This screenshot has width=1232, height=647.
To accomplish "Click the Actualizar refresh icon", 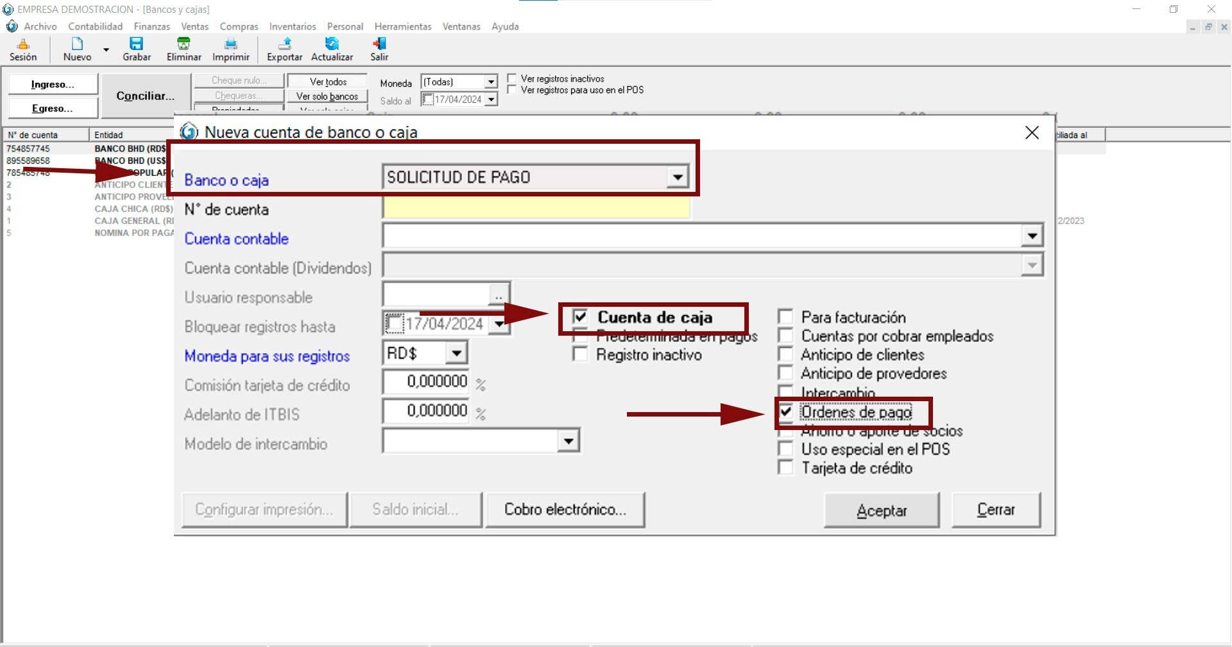I will (332, 44).
